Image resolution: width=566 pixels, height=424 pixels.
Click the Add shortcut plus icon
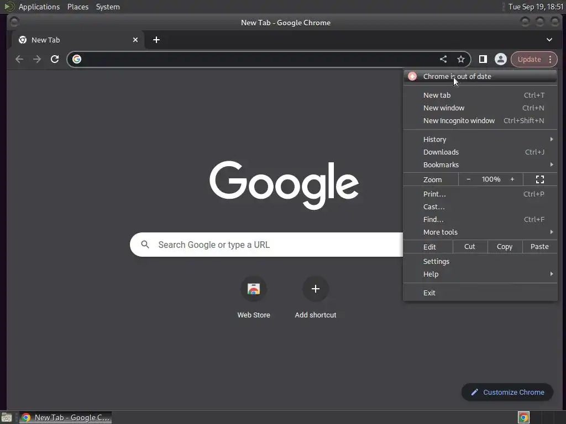click(x=316, y=289)
